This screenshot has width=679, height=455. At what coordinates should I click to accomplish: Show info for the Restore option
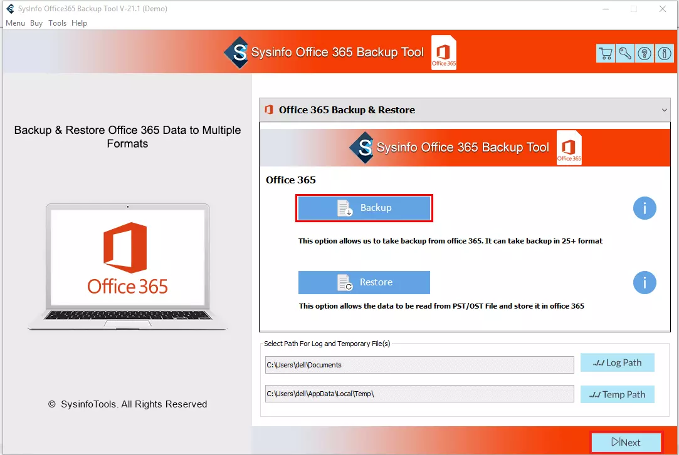[x=645, y=283]
